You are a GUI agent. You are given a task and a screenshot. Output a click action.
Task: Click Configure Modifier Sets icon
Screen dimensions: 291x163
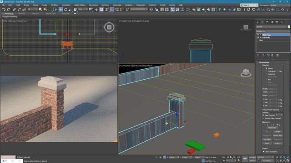click(277, 55)
